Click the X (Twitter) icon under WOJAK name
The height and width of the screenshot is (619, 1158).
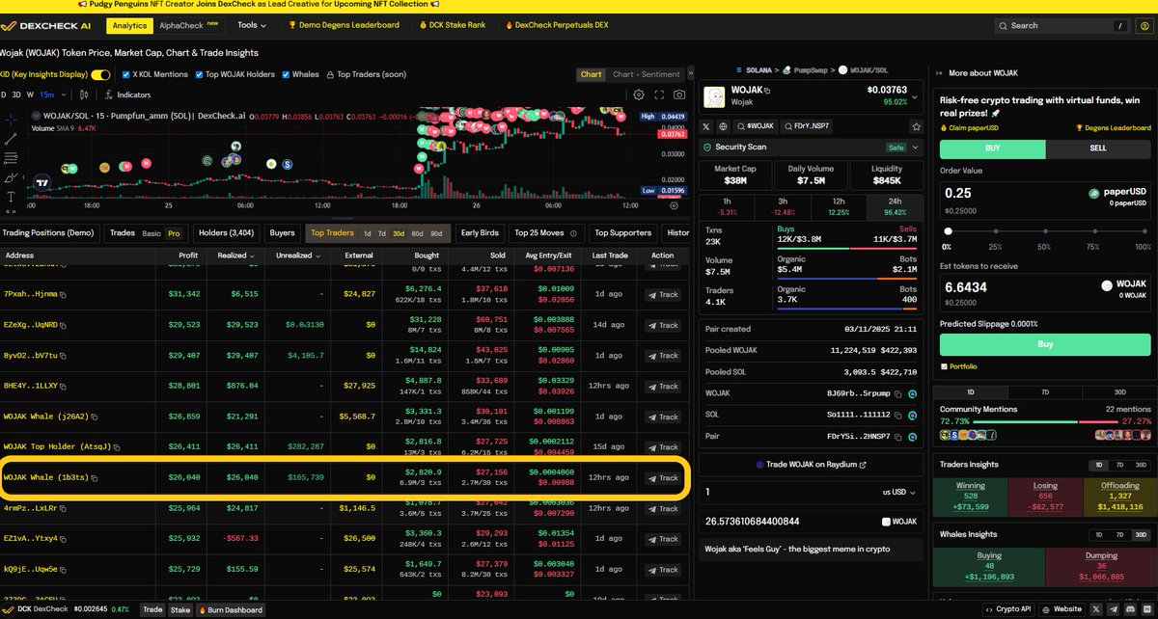click(x=708, y=126)
